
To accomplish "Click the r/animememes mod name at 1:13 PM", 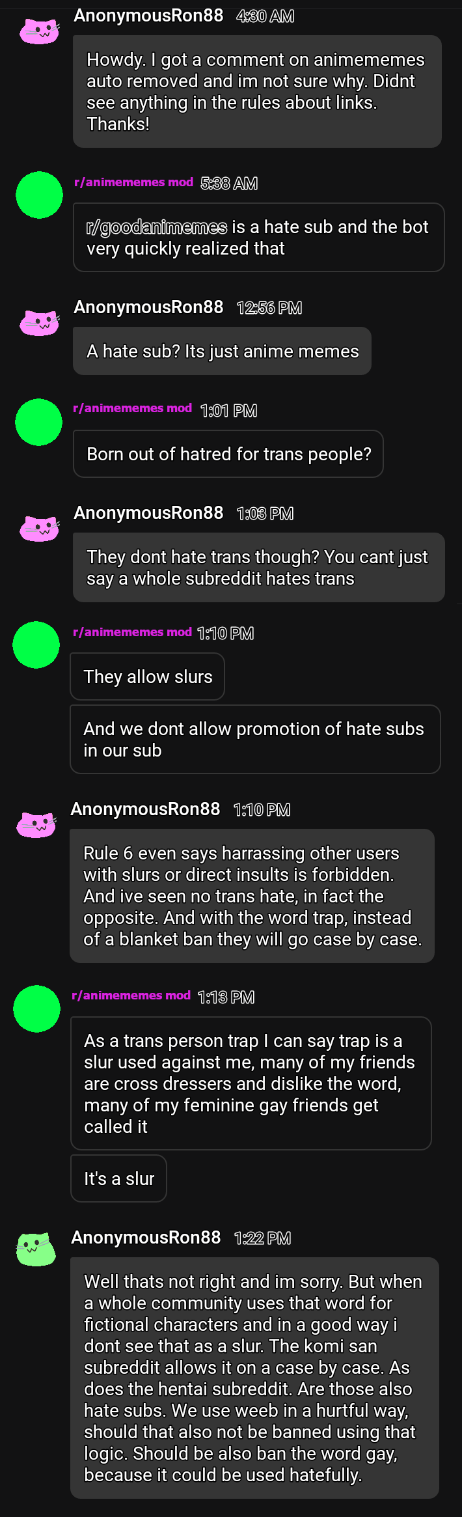I will [131, 995].
